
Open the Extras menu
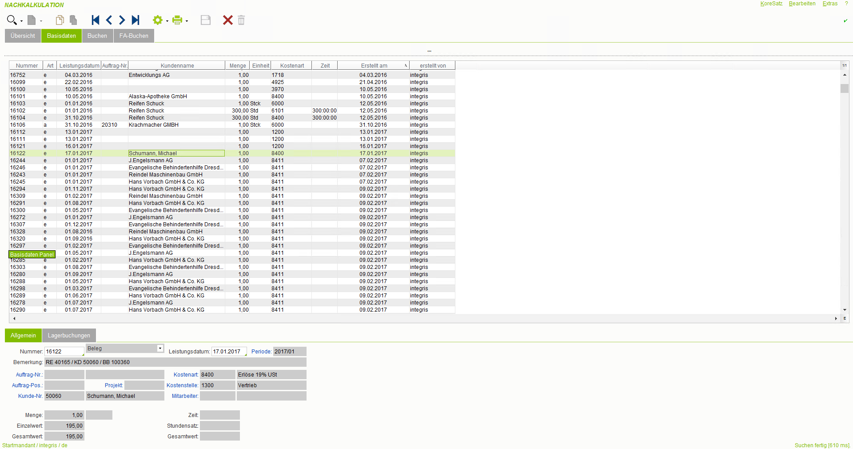pos(830,4)
